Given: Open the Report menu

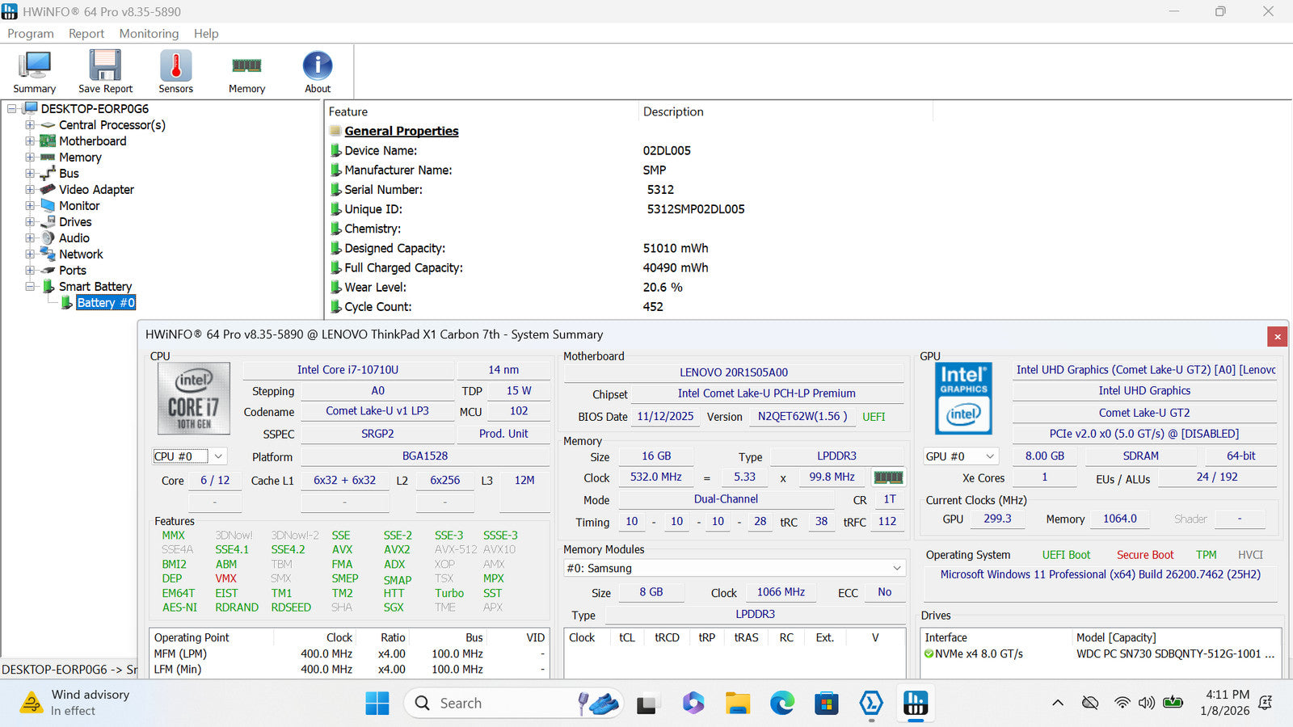Looking at the screenshot, I should (86, 33).
